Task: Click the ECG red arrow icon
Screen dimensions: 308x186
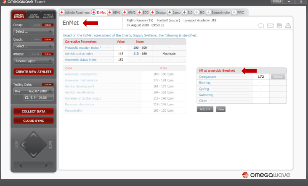Action: point(139,12)
